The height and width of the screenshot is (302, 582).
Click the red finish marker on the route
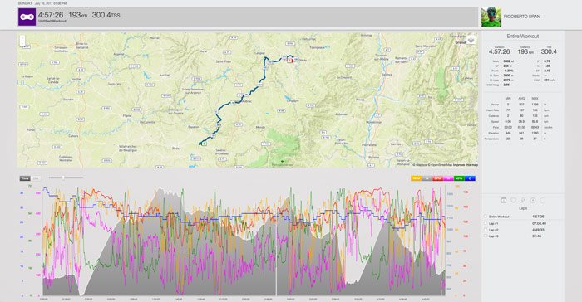tap(290, 60)
